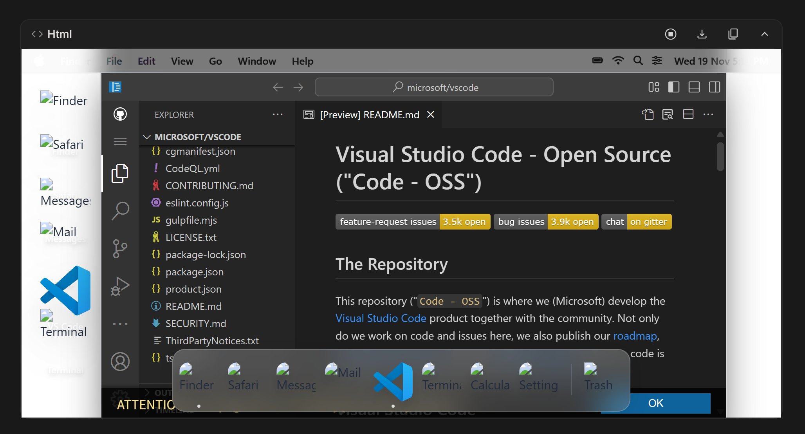Follow the Visual Studio Code hyperlink
805x434 pixels.
click(x=381, y=318)
